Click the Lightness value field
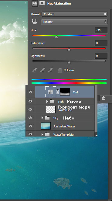 coord(101,56)
